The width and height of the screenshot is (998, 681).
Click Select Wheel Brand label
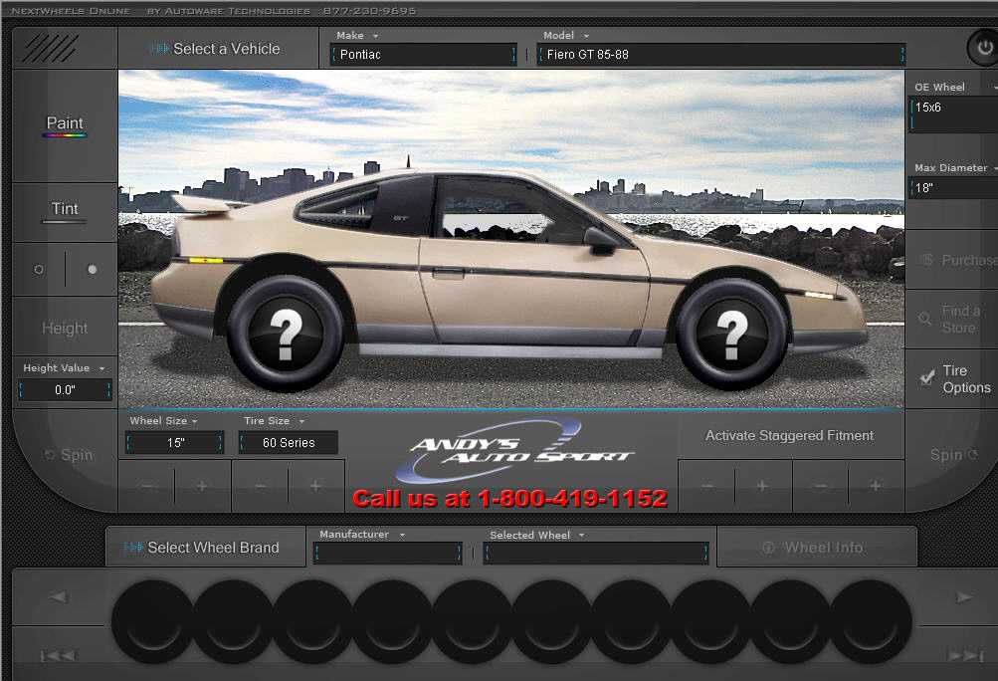point(213,548)
